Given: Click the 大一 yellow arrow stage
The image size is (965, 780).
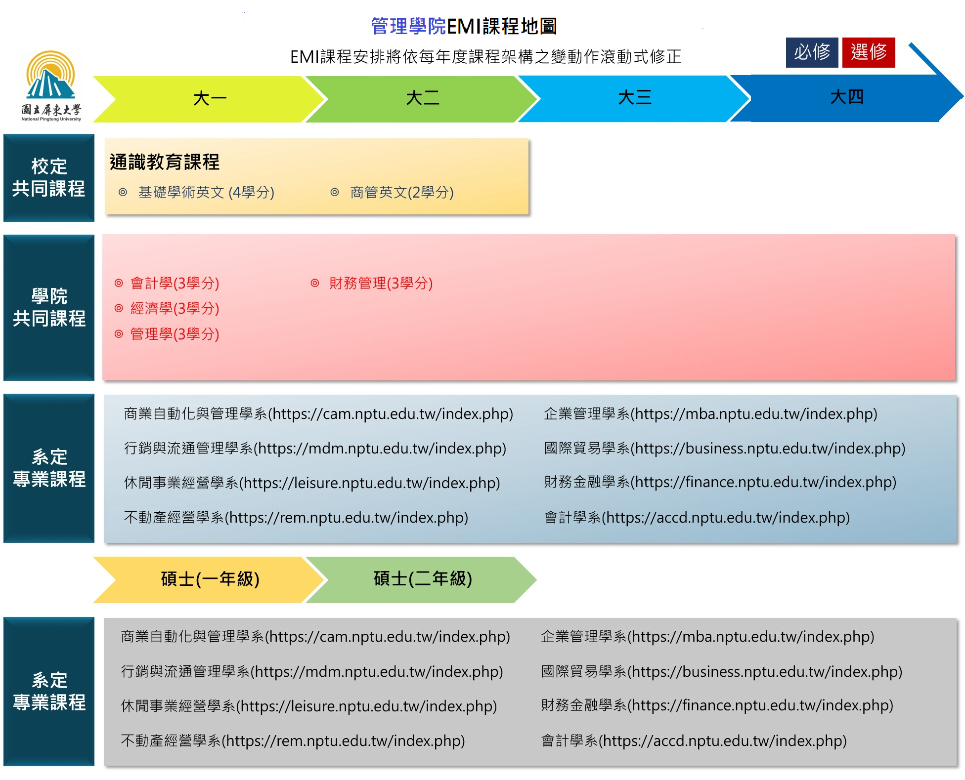Looking at the screenshot, I should 210,99.
